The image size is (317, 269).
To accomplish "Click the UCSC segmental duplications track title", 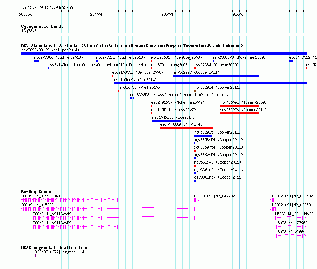I will (55, 248).
